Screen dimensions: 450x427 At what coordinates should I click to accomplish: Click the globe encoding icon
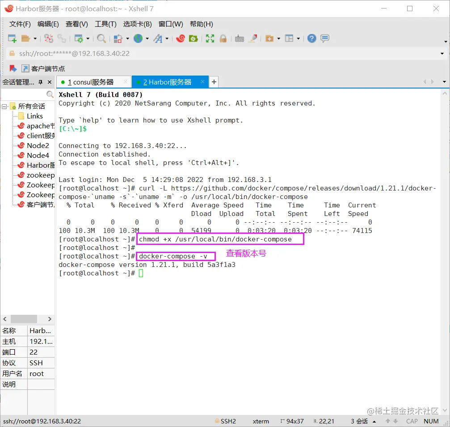(138, 38)
